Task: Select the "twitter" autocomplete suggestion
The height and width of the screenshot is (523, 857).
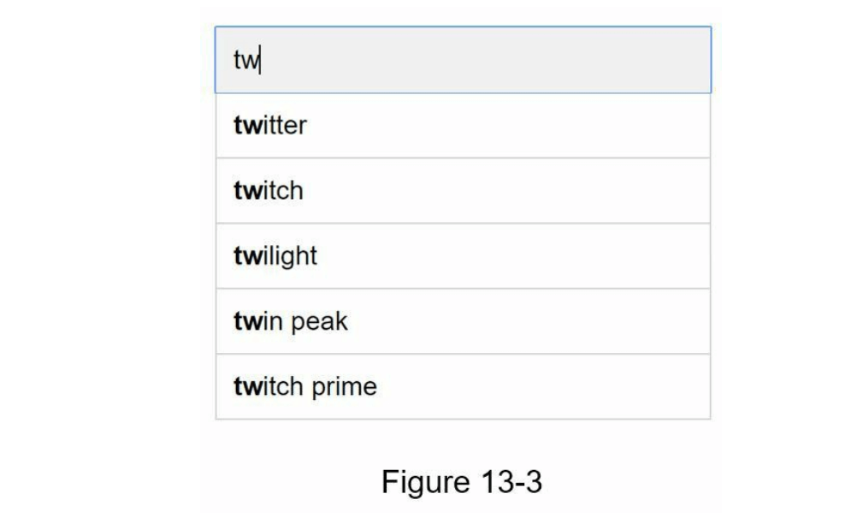Action: pos(270,126)
